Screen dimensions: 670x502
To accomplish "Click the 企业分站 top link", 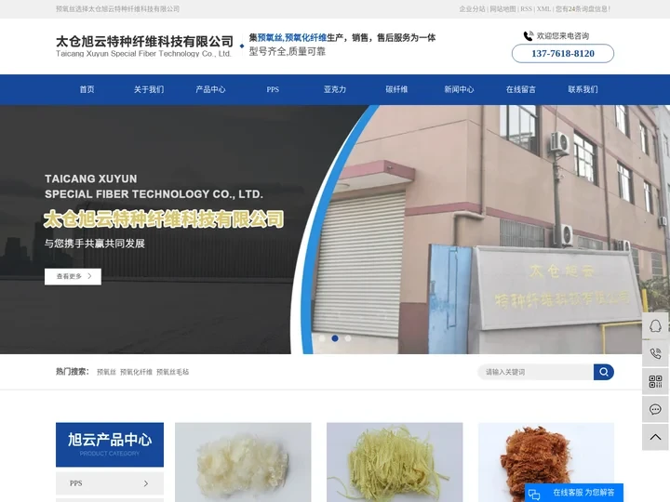I will pyautogui.click(x=472, y=9).
